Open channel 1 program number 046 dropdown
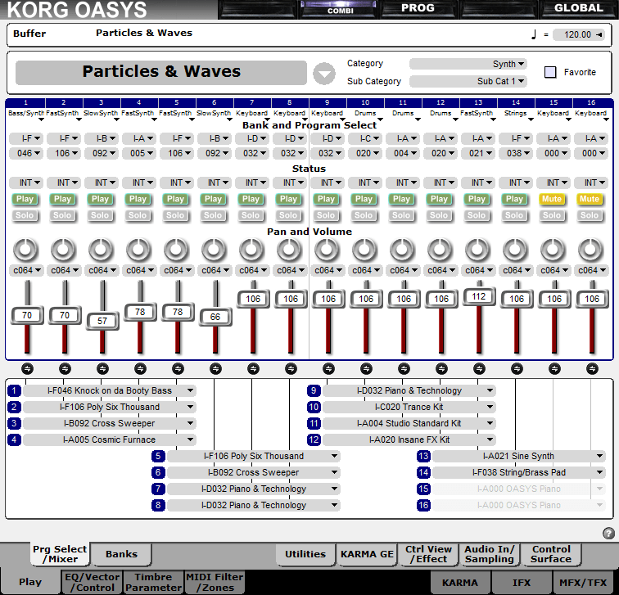619x595 pixels. pos(25,153)
